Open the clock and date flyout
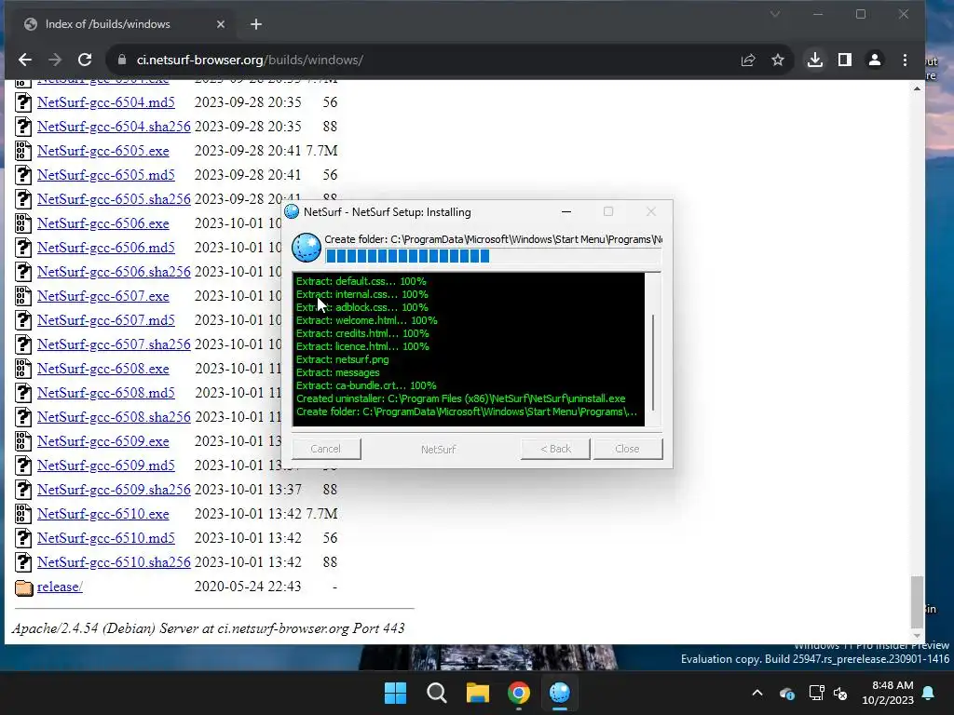Viewport: 954px width, 715px height. point(888,693)
